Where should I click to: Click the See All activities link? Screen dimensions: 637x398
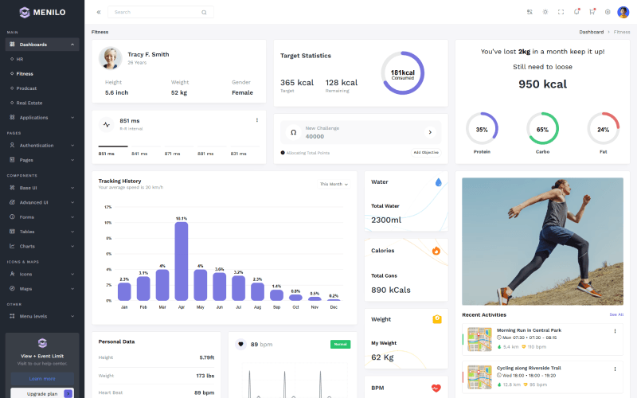(616, 314)
